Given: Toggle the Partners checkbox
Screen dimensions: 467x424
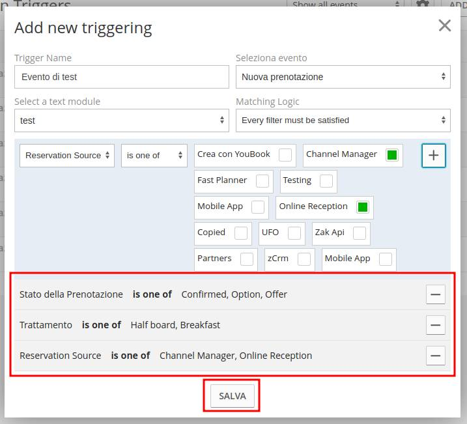Looking at the screenshot, I should click(x=247, y=259).
